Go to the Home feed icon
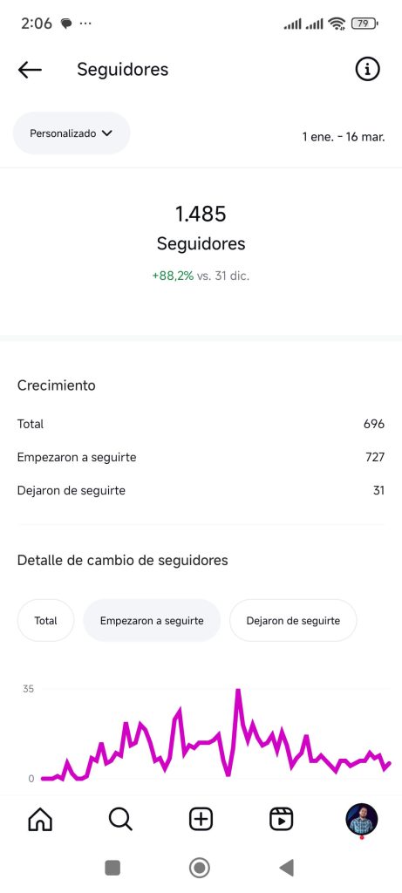The height and width of the screenshot is (893, 402). [40, 820]
